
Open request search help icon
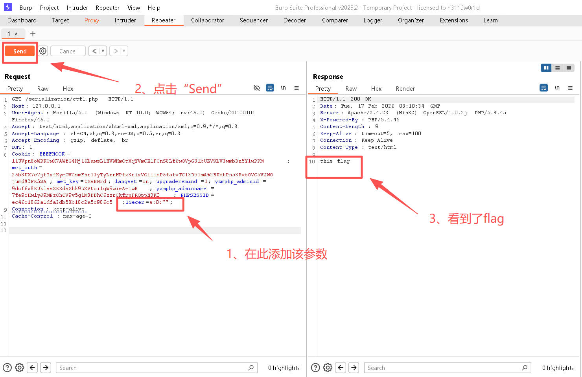click(7, 368)
